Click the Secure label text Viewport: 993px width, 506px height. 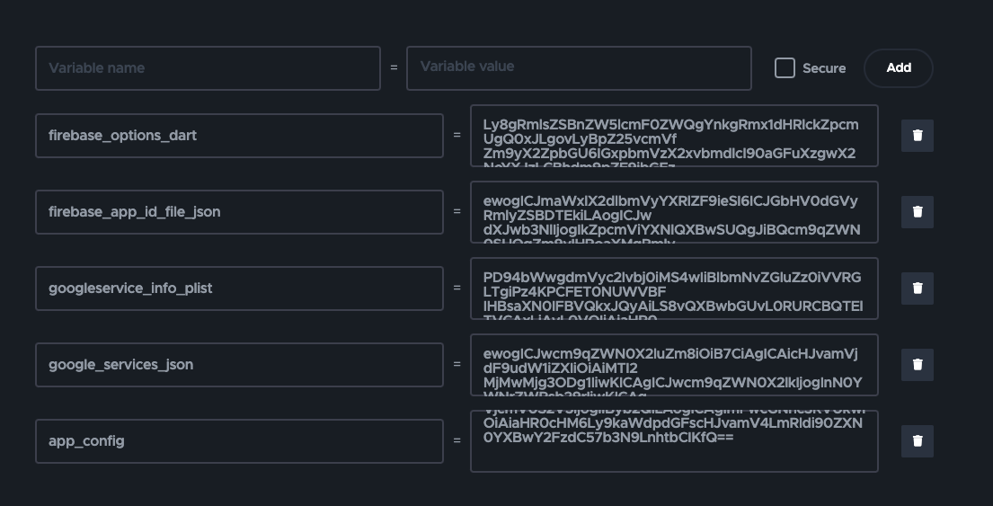[x=824, y=68]
